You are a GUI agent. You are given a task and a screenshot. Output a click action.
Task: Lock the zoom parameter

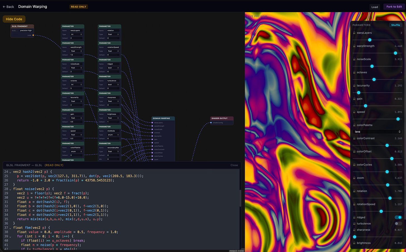[354, 178]
